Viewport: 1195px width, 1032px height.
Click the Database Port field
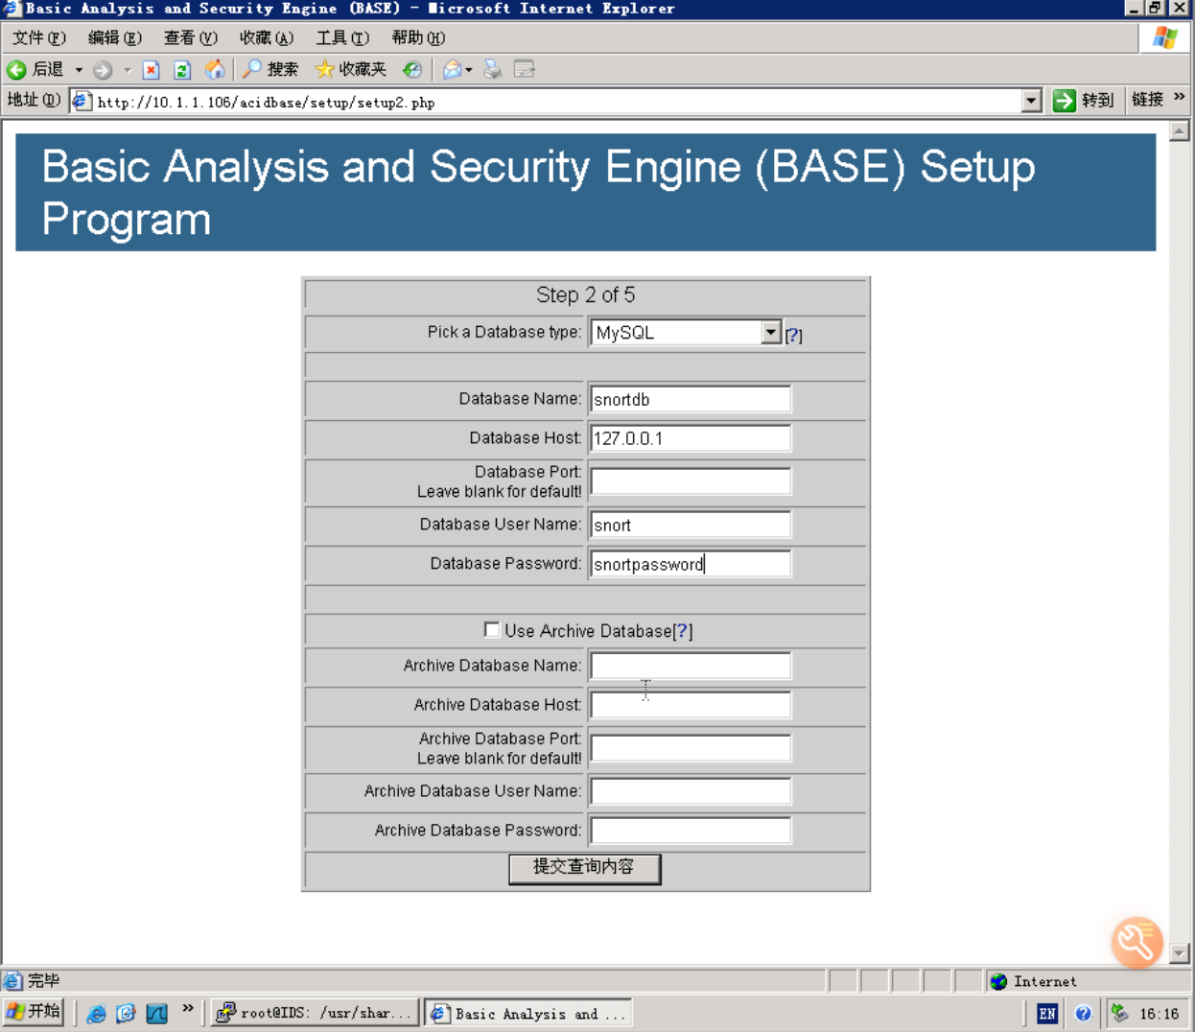pyautogui.click(x=691, y=481)
